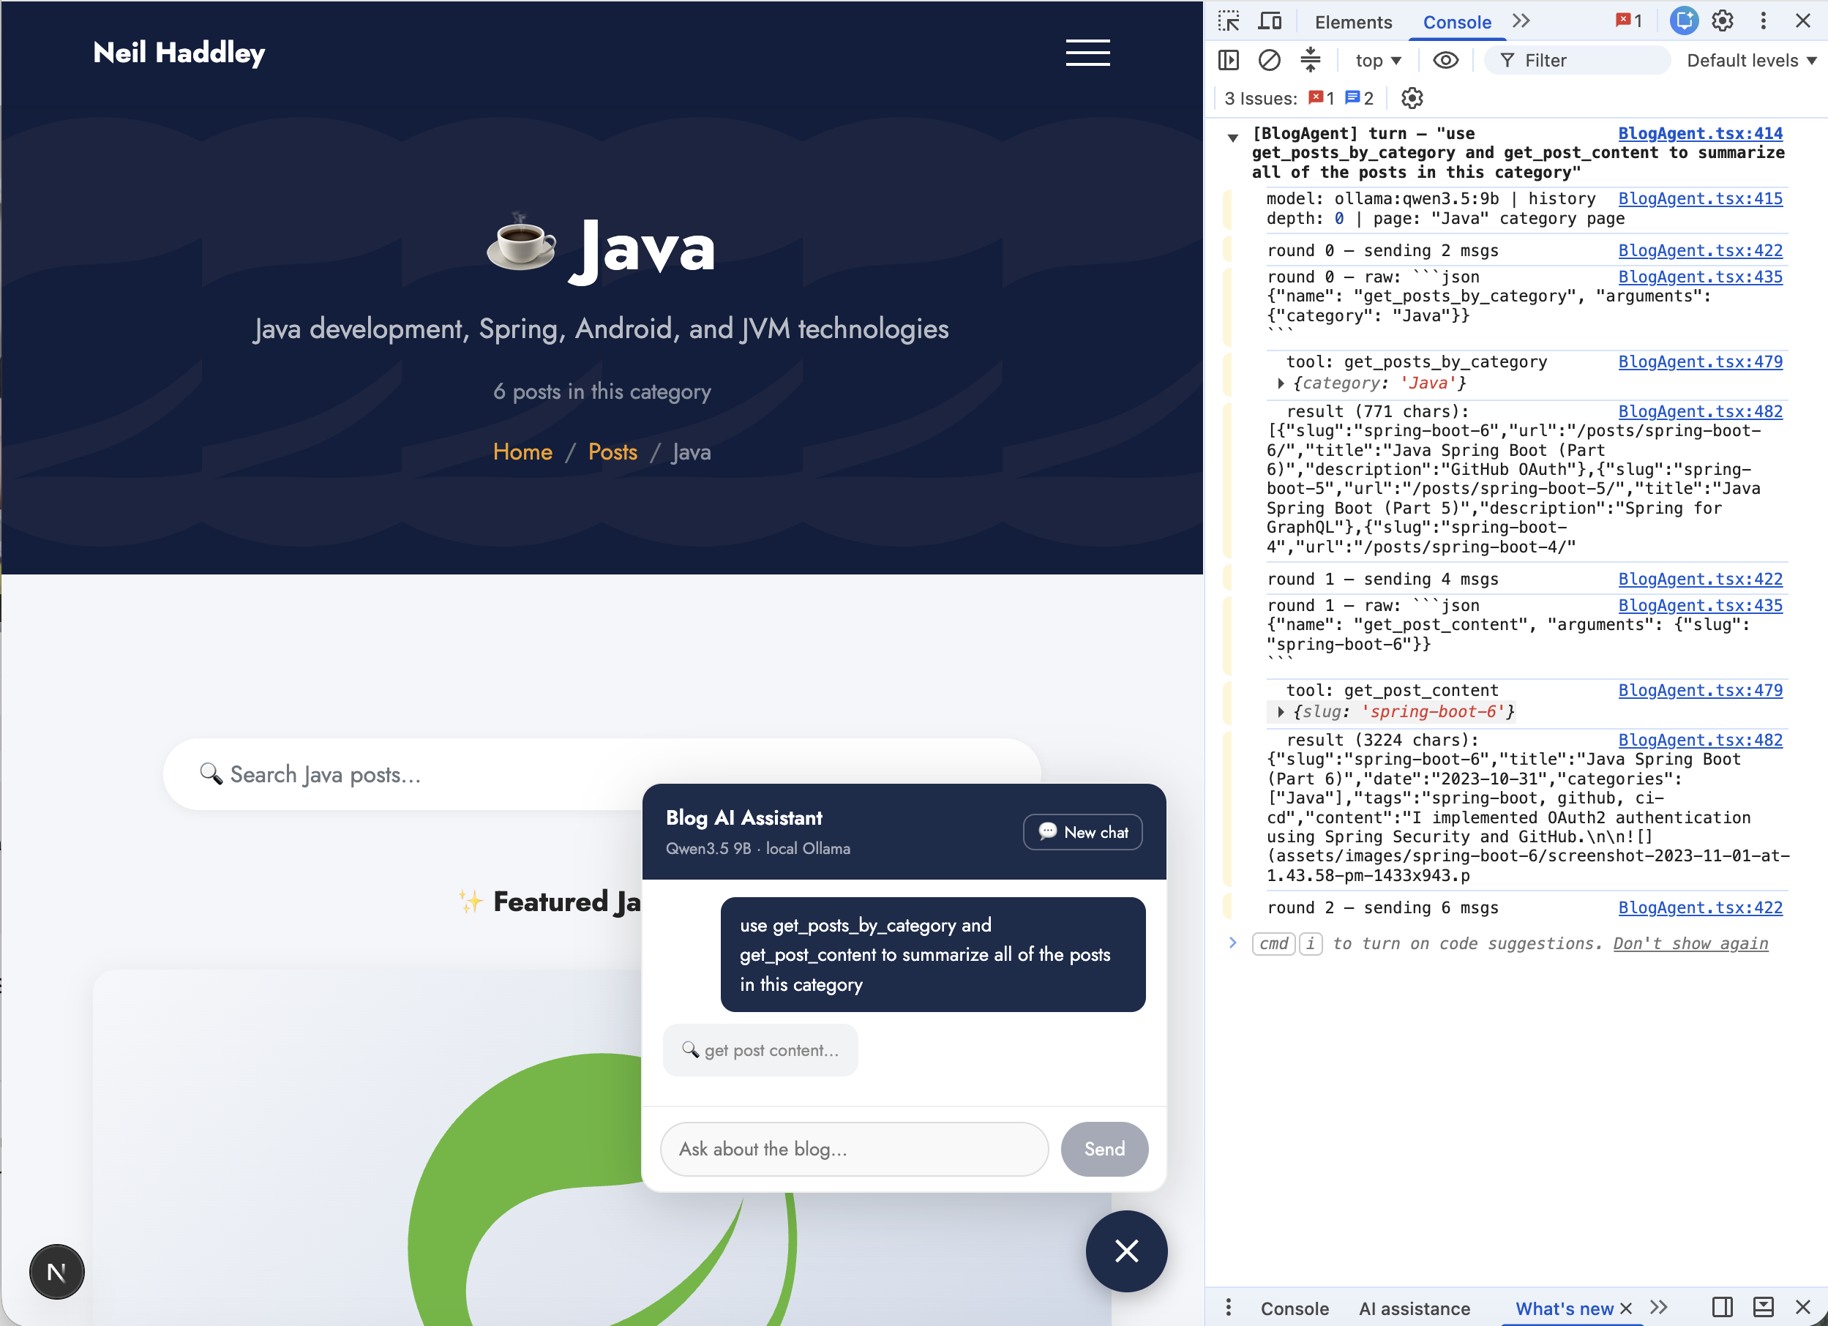Image resolution: width=1828 pixels, height=1326 pixels.
Task: Click the Don't show again link
Action: point(1690,944)
